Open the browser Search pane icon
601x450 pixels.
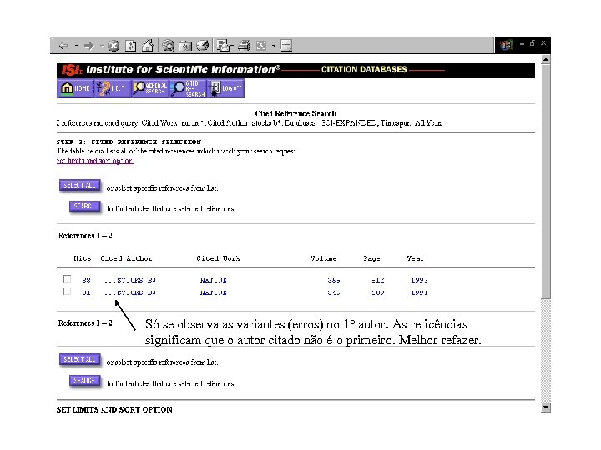[169, 46]
